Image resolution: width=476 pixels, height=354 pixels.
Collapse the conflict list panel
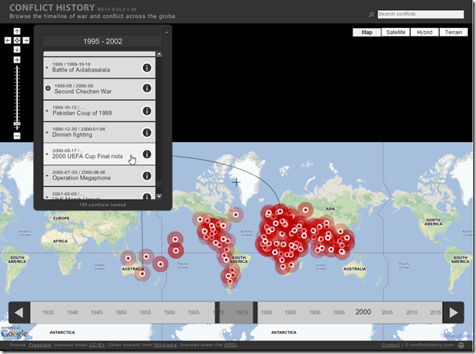tap(166, 31)
